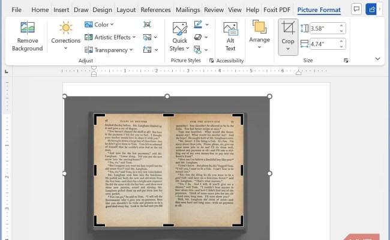Switch to the Review tab
The height and width of the screenshot is (240, 390).
(x=214, y=10)
